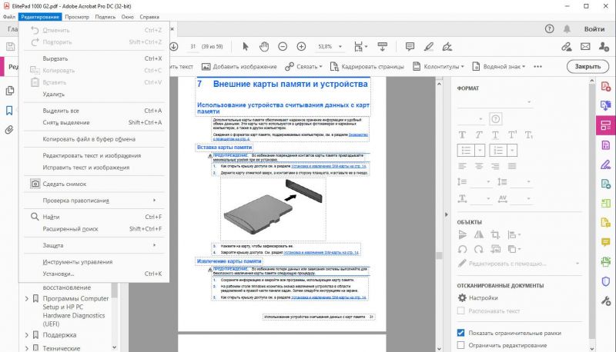Toggle bold T text style button
The width and height of the screenshot is (616, 352).
[463, 135]
